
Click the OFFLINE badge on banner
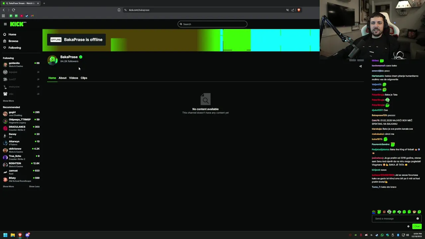pyautogui.click(x=56, y=40)
